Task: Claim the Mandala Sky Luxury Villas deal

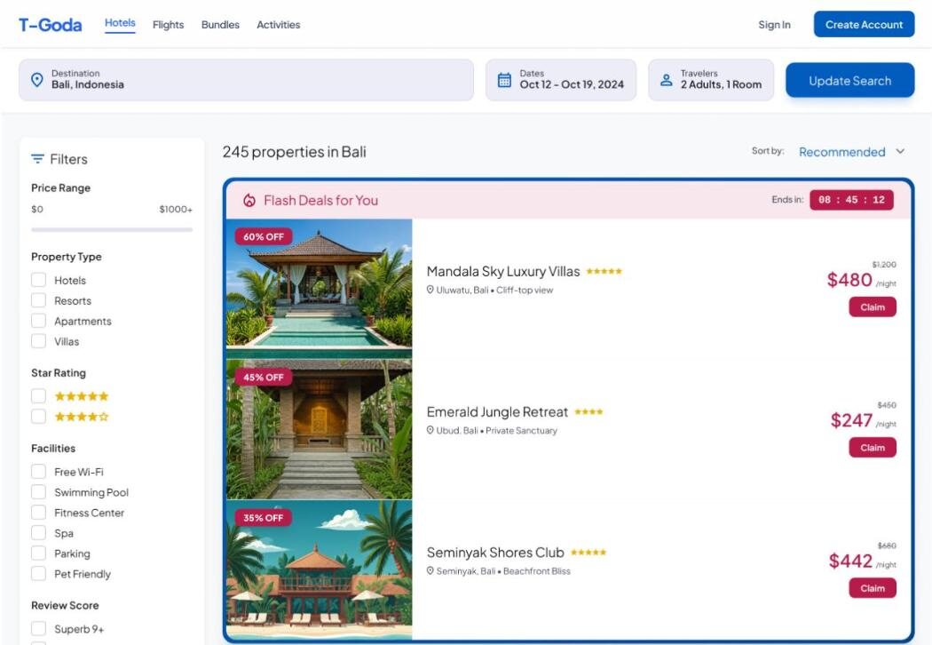Action: [x=873, y=307]
